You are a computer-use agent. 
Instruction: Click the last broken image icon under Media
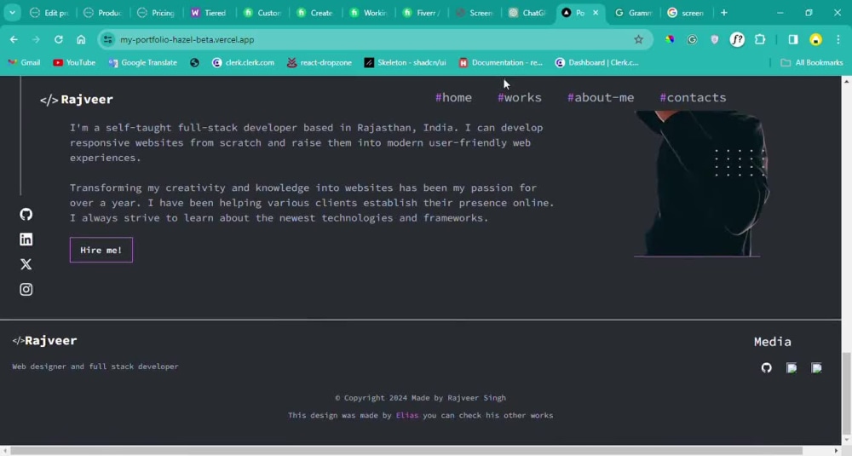817,368
